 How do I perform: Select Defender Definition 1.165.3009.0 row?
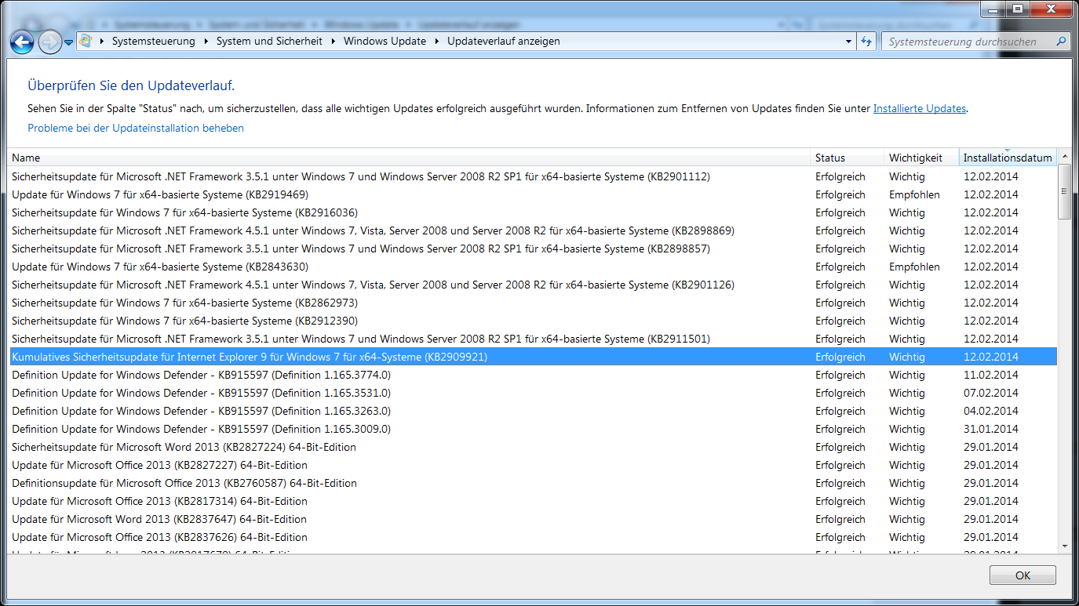533,429
